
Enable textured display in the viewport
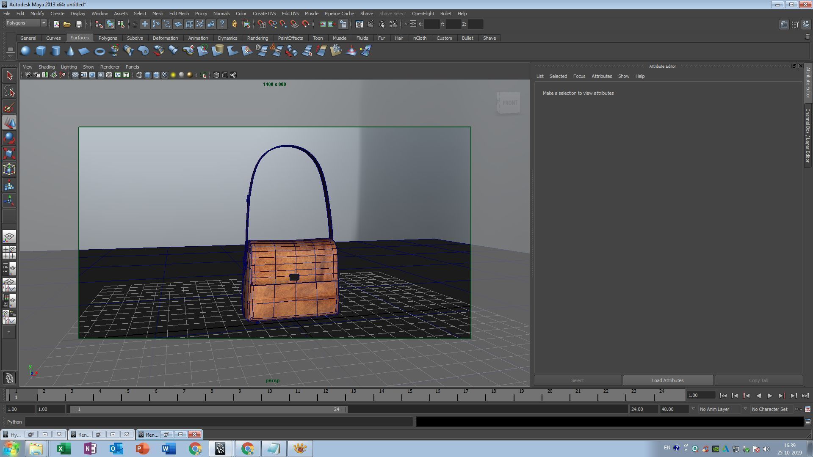[x=165, y=75]
